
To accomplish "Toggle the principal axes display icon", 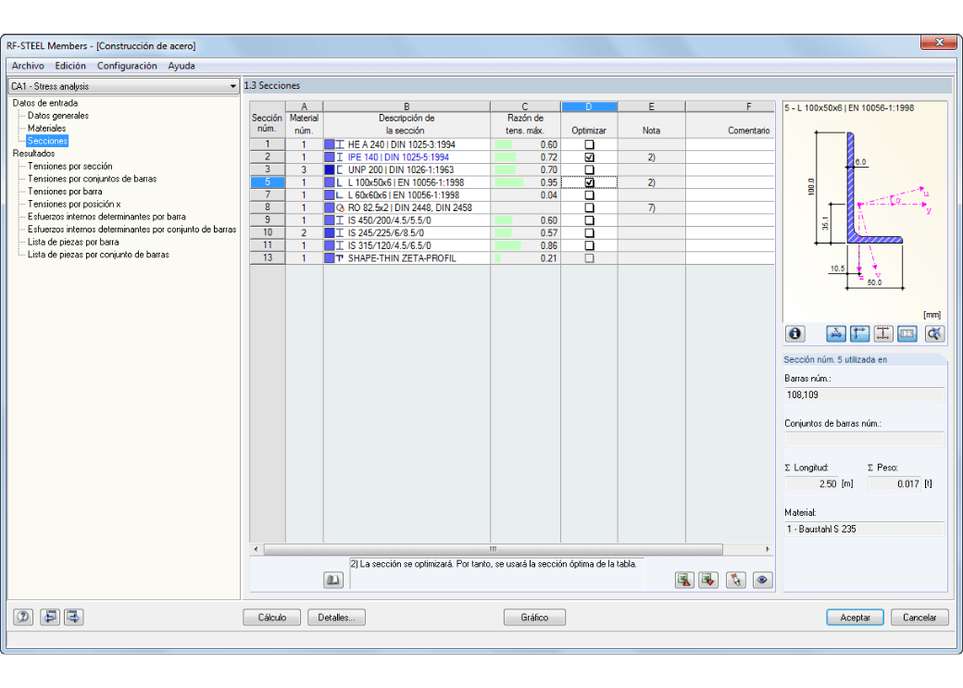I will coord(859,333).
